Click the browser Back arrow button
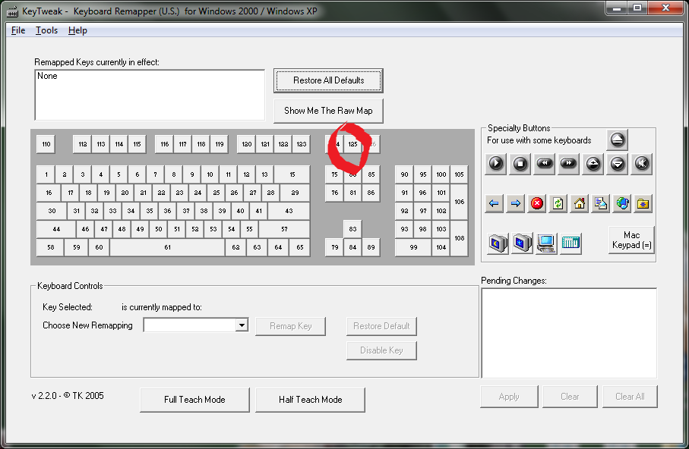This screenshot has height=449, width=689. pos(495,203)
